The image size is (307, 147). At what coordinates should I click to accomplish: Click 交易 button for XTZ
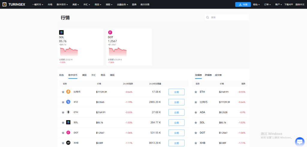[x=176, y=102]
